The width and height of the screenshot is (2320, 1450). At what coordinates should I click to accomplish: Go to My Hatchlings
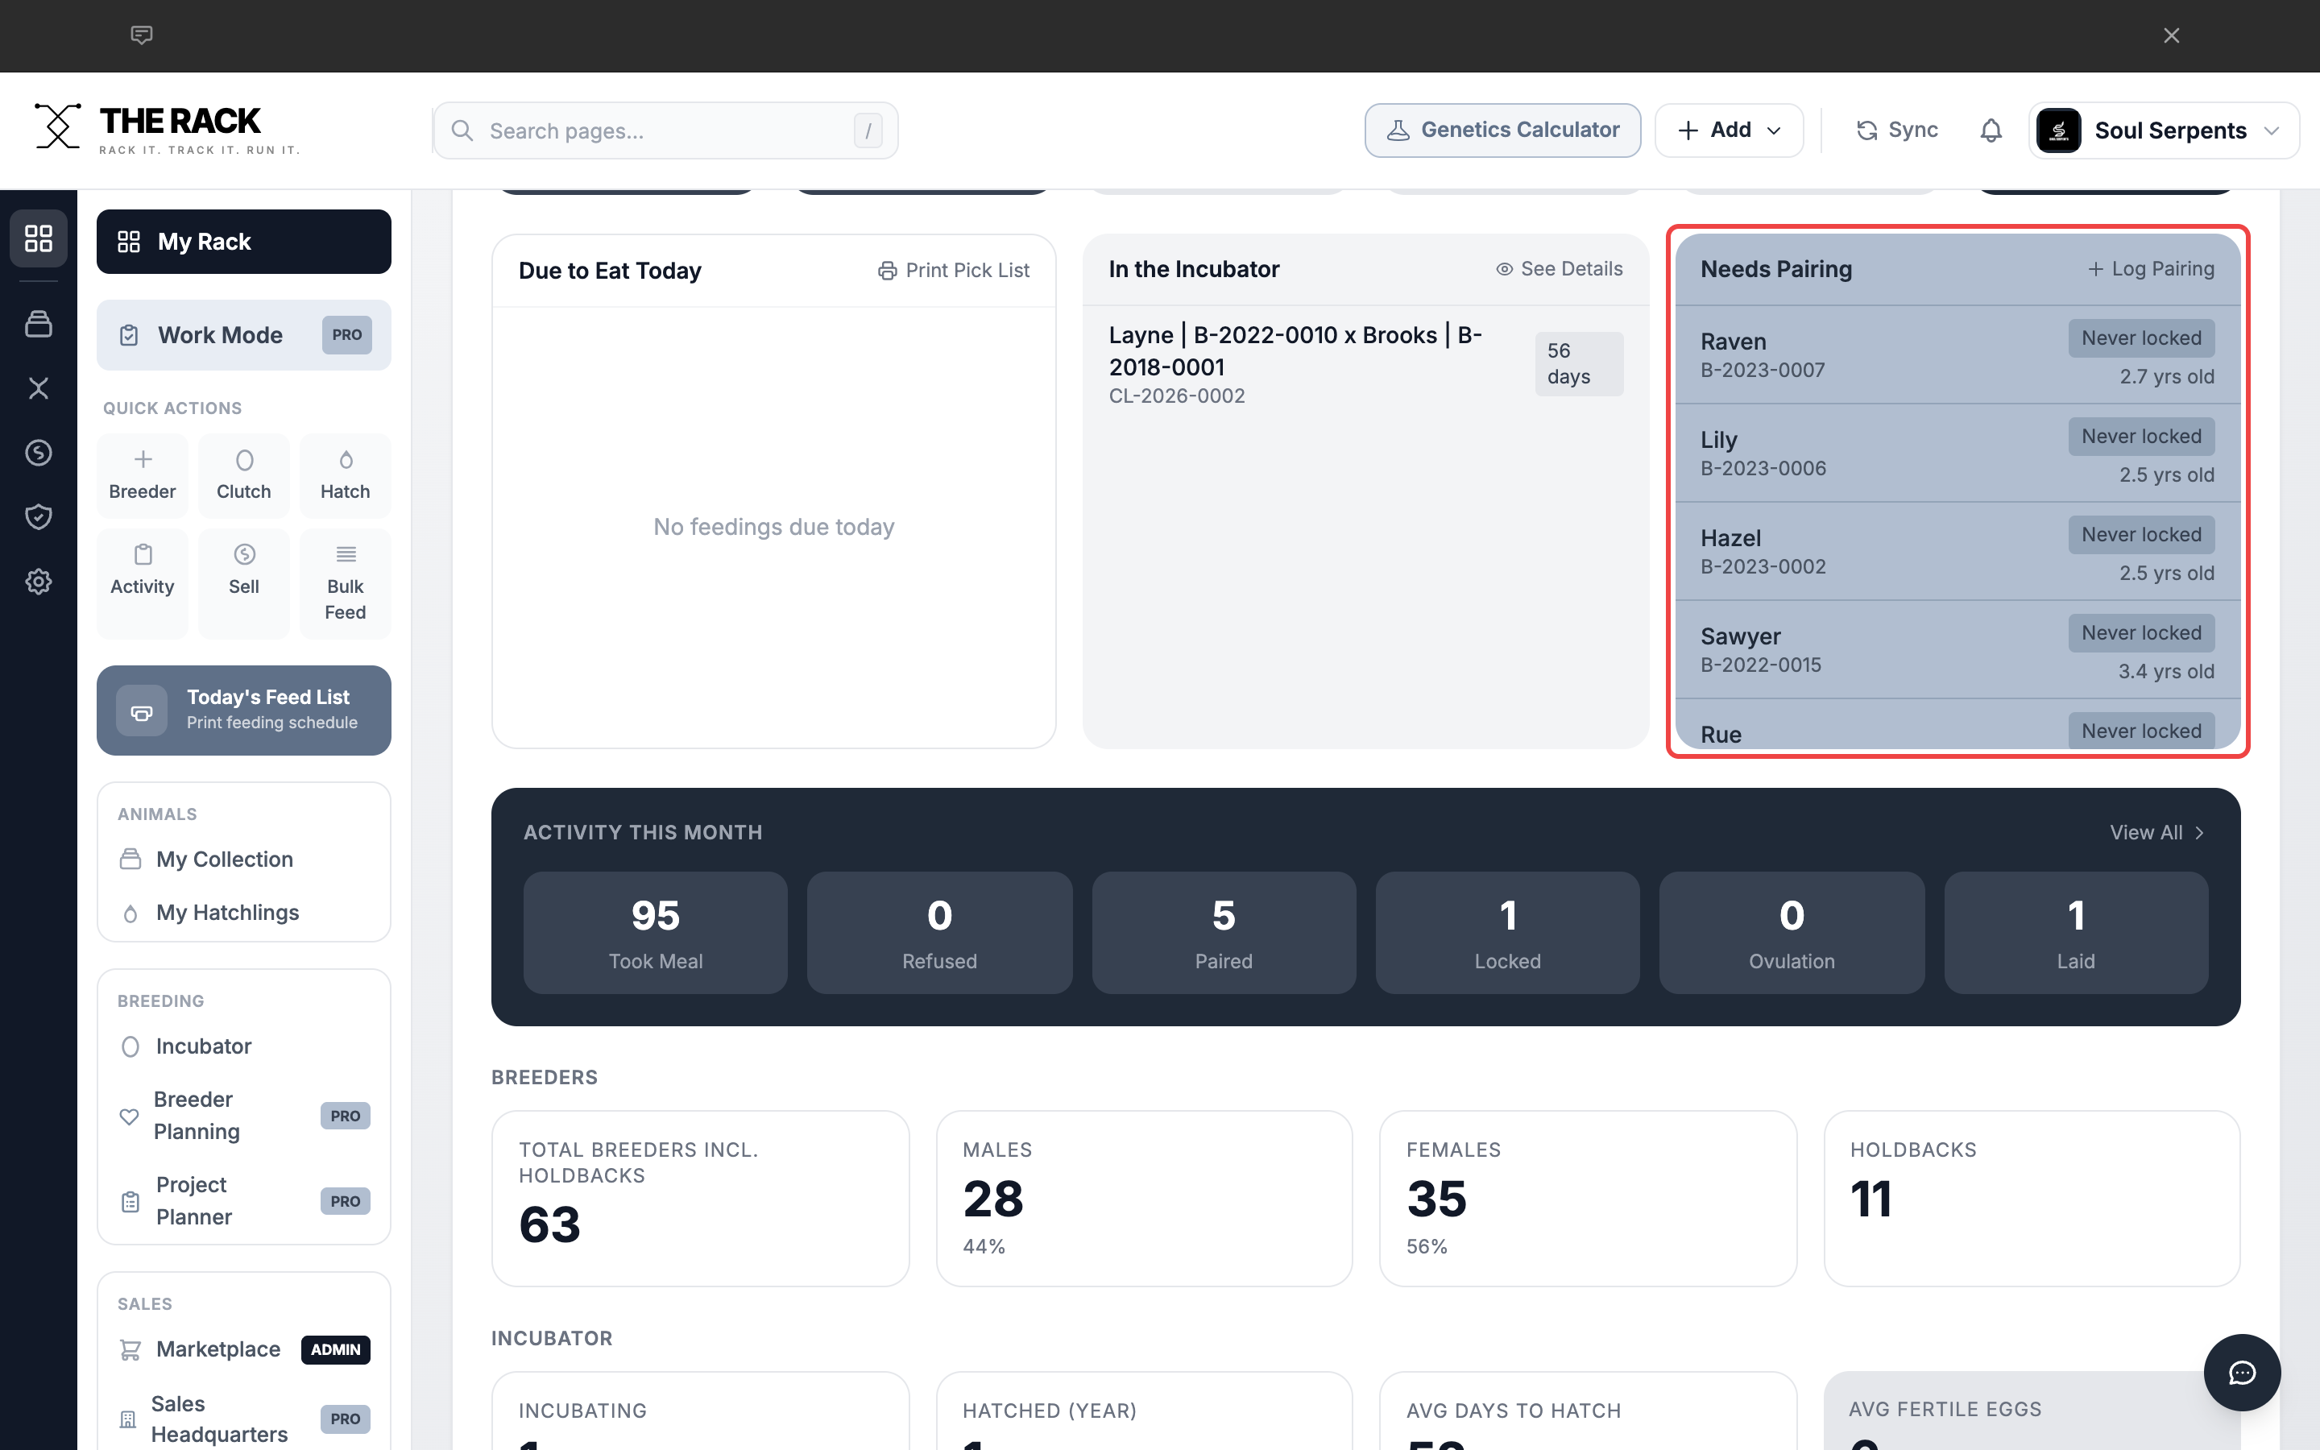243,913
